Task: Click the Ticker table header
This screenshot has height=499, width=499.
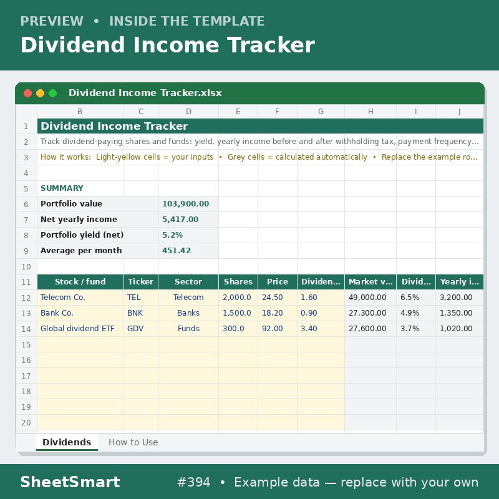Action: [x=141, y=282]
